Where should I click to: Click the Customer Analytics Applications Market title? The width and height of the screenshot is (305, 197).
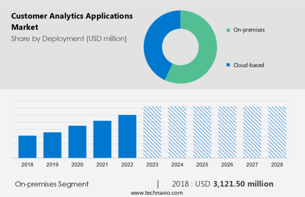[72, 21]
